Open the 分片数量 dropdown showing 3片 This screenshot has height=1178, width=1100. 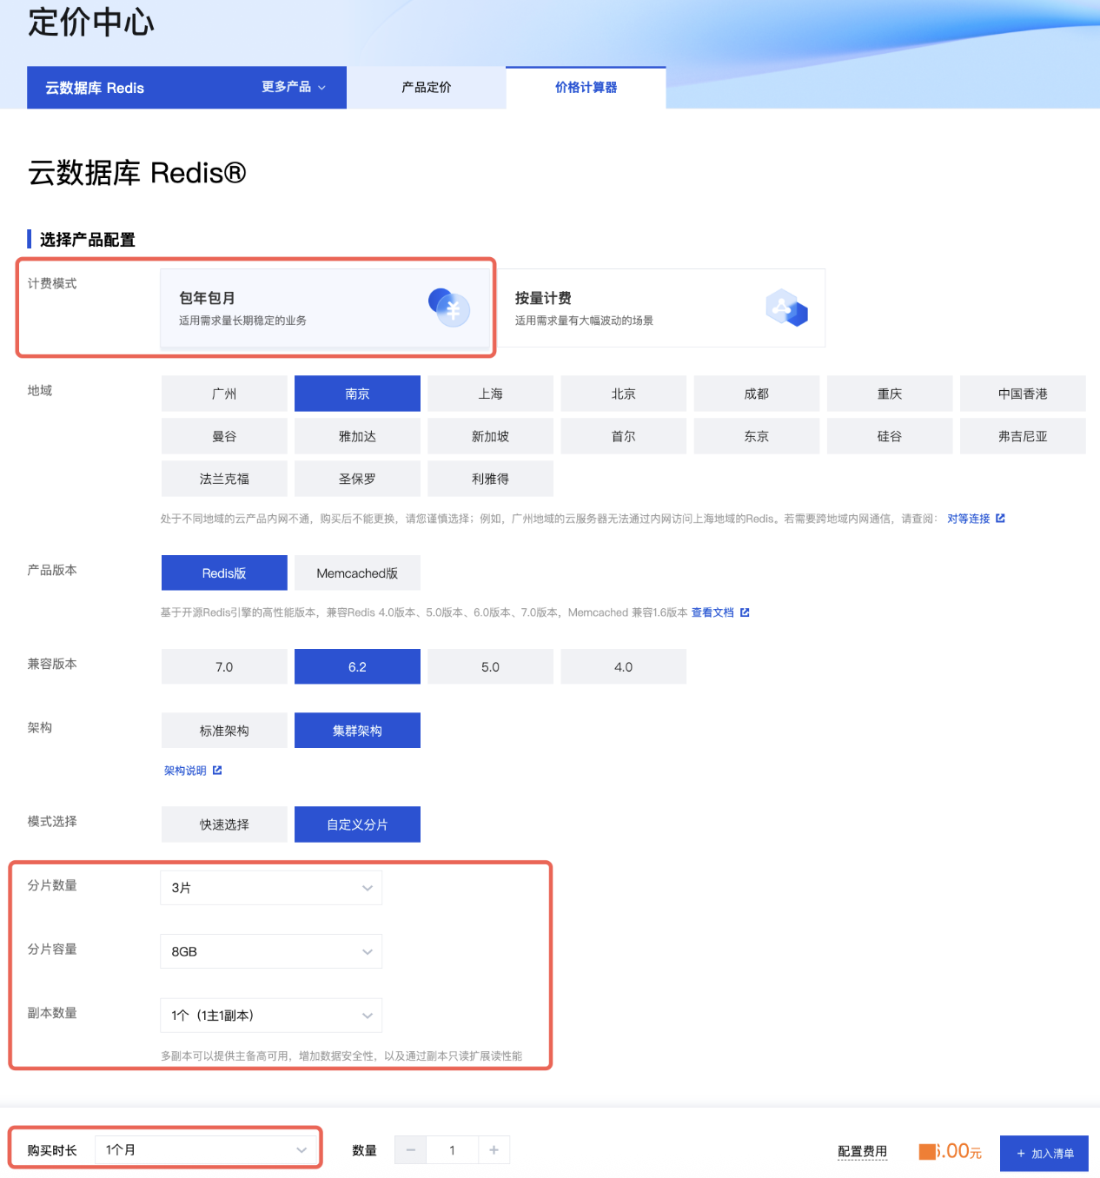coord(271,888)
